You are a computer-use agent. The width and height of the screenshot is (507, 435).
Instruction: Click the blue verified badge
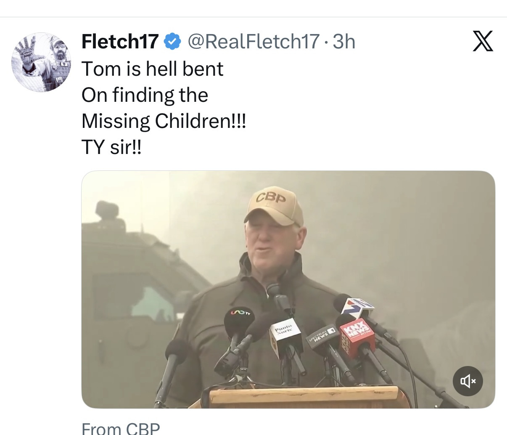pos(172,41)
